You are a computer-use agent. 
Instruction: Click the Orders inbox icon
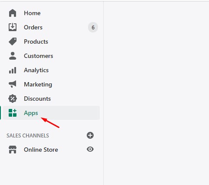pyautogui.click(x=13, y=27)
